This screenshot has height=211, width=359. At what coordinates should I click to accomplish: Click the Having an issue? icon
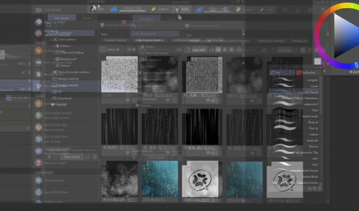pyautogui.click(x=39, y=163)
